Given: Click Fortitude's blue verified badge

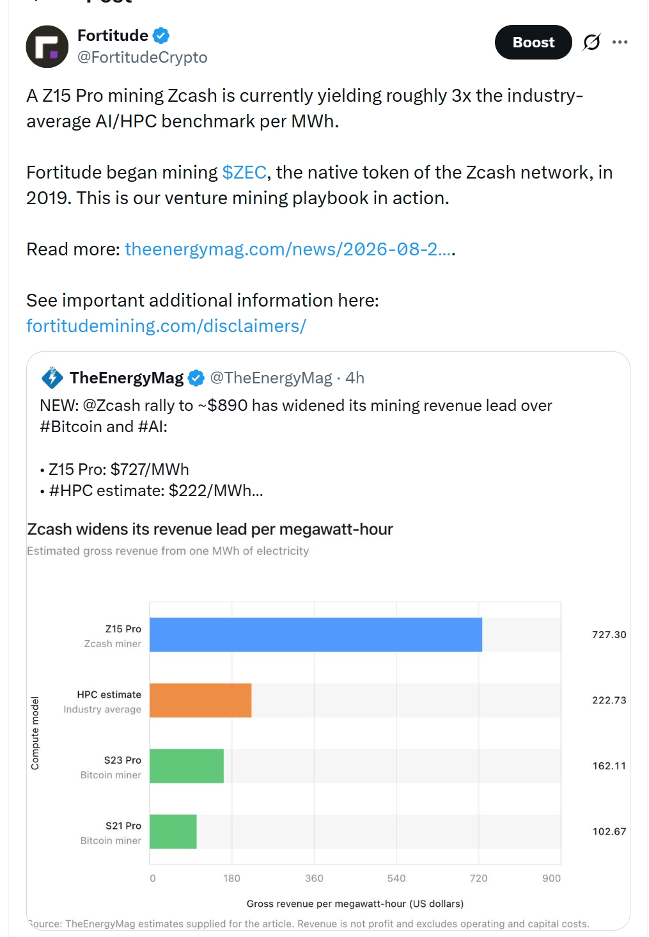Looking at the screenshot, I should [161, 36].
